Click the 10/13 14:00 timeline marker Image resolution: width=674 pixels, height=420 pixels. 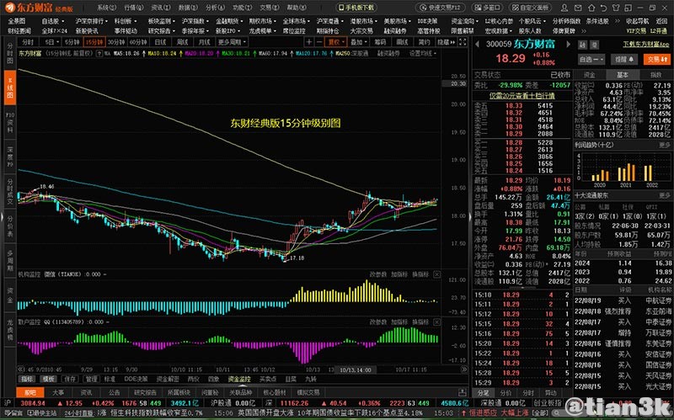(356, 369)
